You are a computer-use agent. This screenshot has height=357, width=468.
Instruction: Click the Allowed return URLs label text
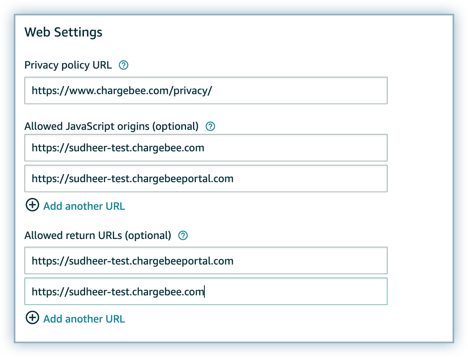73,235
